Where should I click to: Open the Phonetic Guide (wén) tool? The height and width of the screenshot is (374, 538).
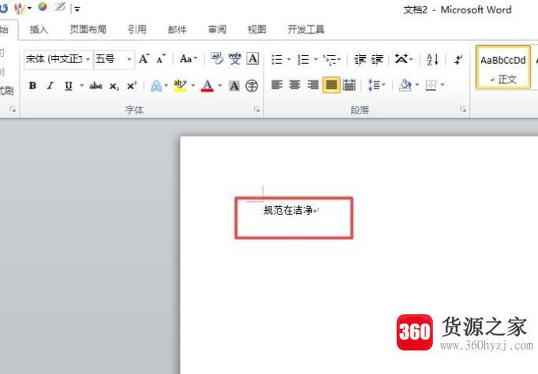235,58
